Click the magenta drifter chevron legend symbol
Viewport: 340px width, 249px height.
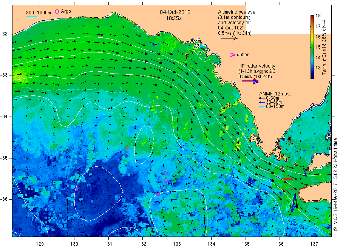[232, 55]
